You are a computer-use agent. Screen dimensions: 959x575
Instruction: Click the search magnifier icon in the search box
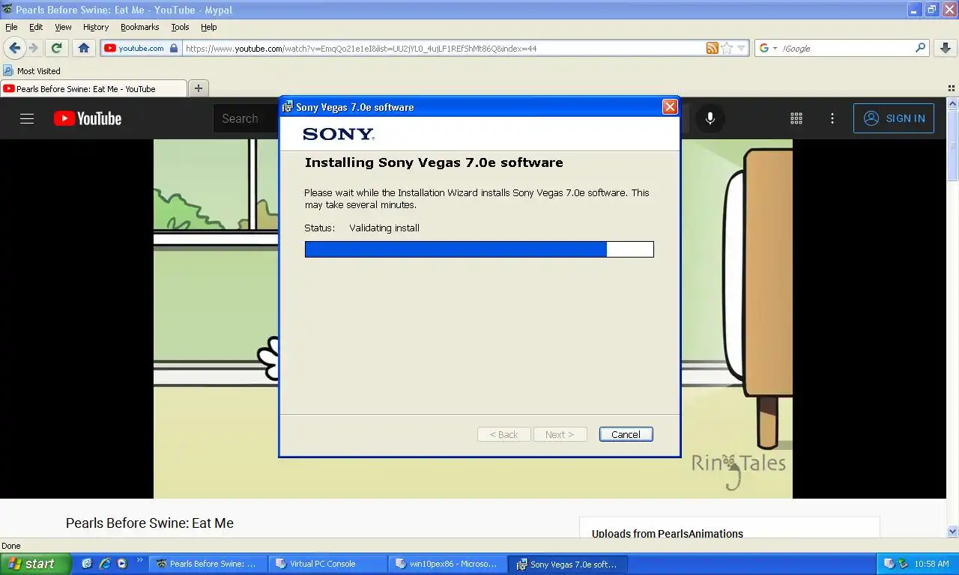pyautogui.click(x=921, y=48)
